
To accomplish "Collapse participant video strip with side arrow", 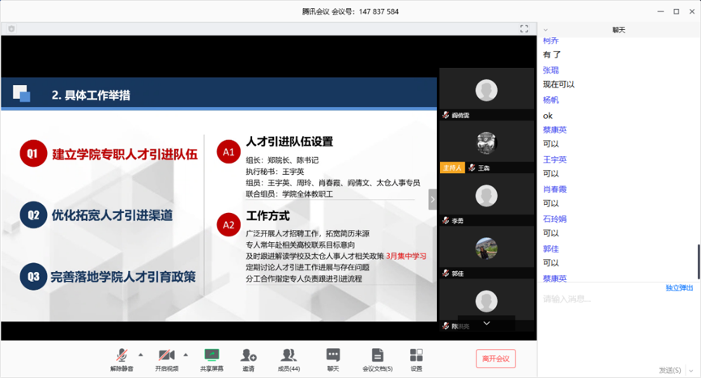I will (x=433, y=199).
